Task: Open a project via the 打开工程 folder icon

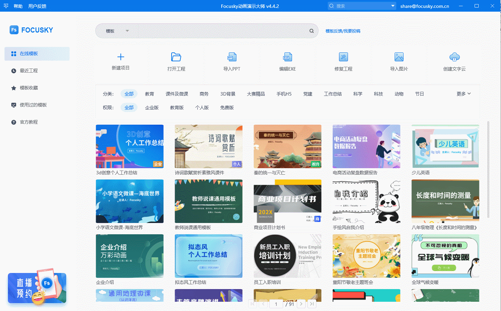Action: 176,57
